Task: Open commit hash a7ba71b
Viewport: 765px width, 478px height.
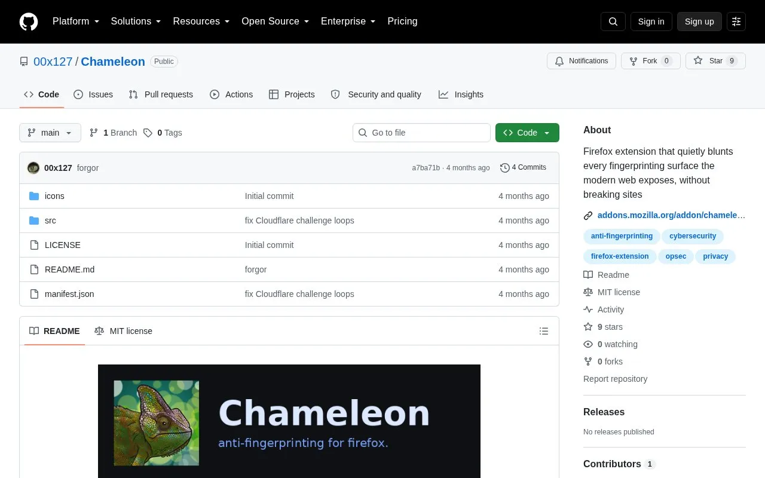Action: 426,168
